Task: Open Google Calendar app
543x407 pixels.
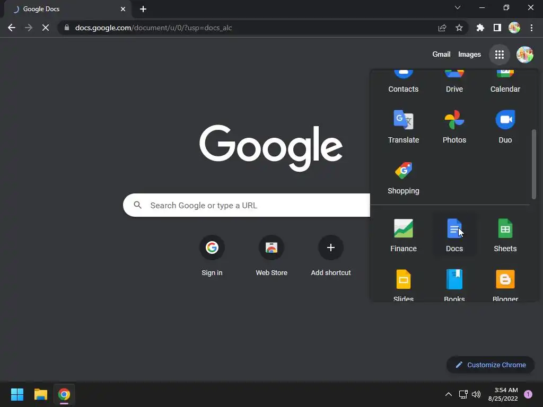Action: [x=505, y=82]
